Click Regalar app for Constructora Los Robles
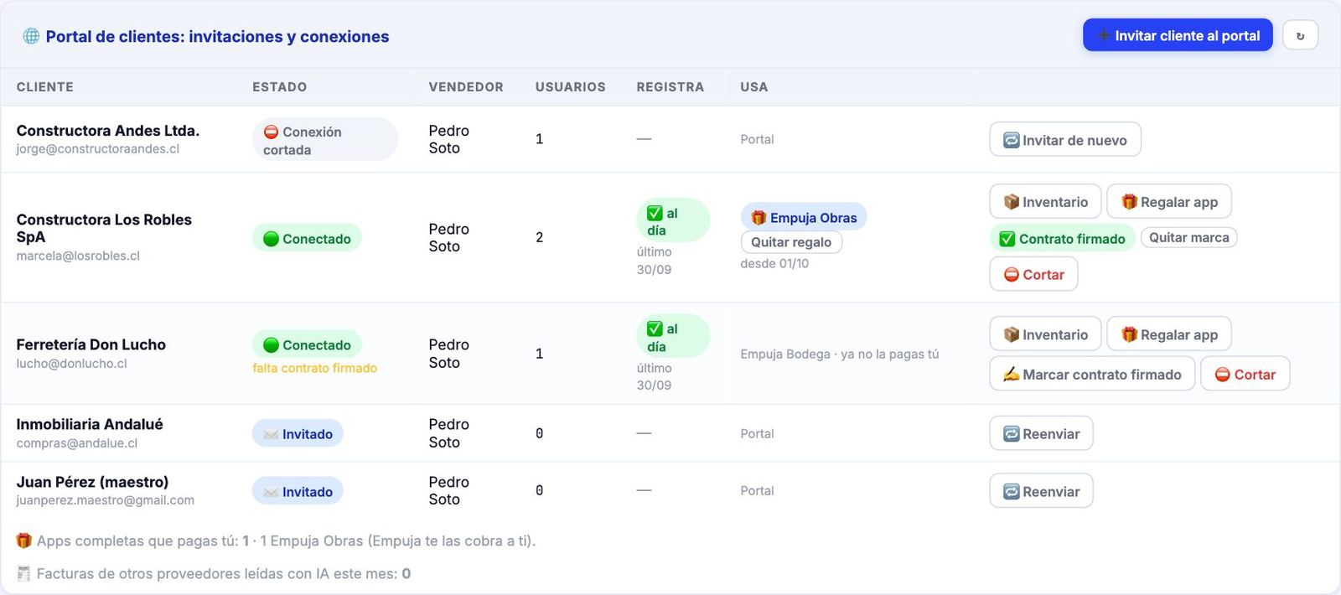 [x=1169, y=202]
